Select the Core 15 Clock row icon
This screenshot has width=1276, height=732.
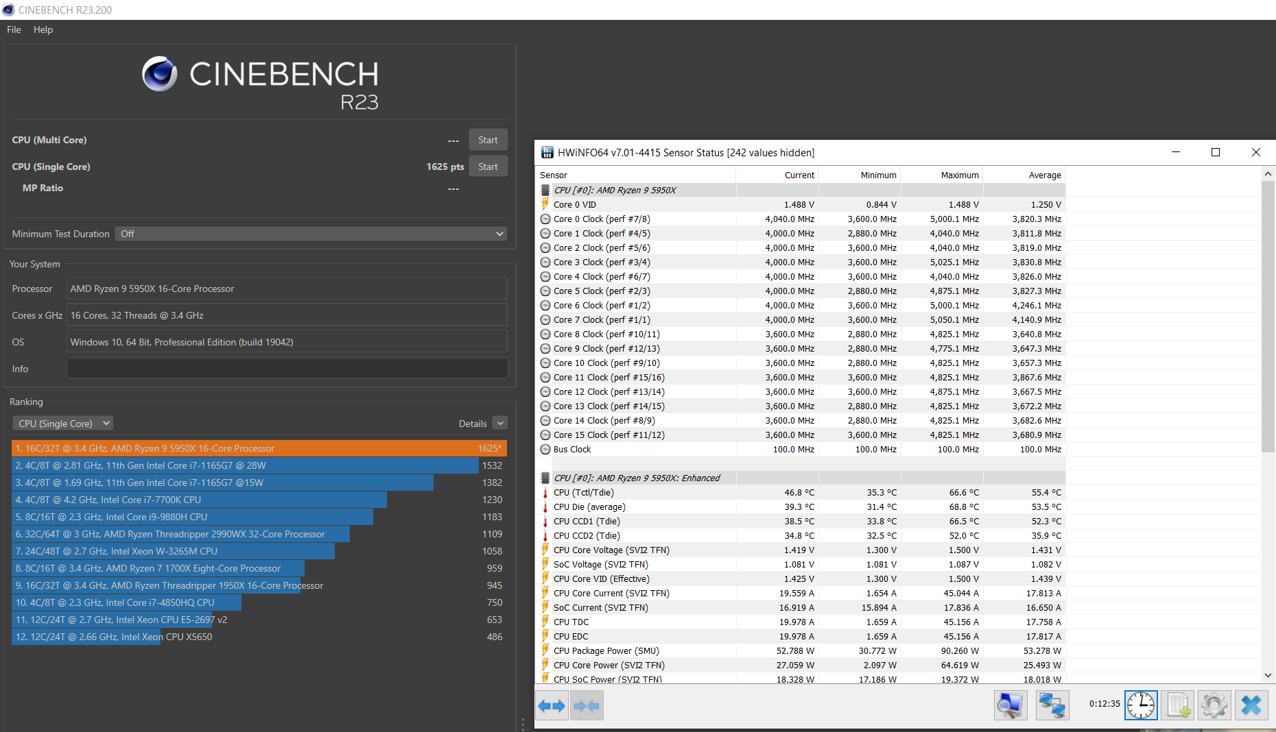pos(545,435)
